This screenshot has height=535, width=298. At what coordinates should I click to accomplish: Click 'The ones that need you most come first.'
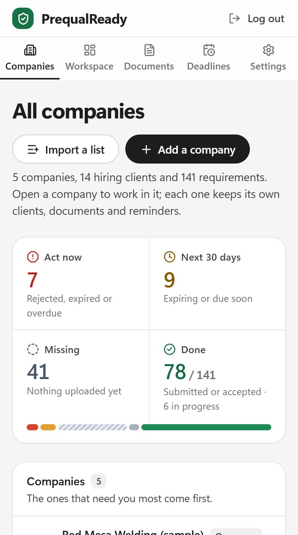(119, 498)
